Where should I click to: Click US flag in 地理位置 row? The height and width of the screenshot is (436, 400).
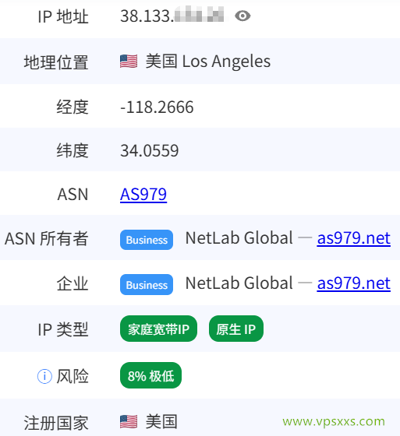(x=129, y=62)
